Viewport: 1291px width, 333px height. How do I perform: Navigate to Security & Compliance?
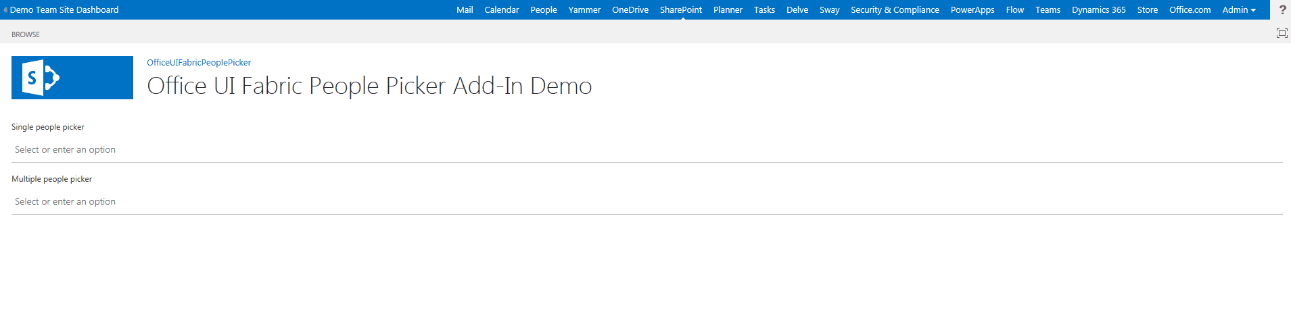pyautogui.click(x=895, y=9)
